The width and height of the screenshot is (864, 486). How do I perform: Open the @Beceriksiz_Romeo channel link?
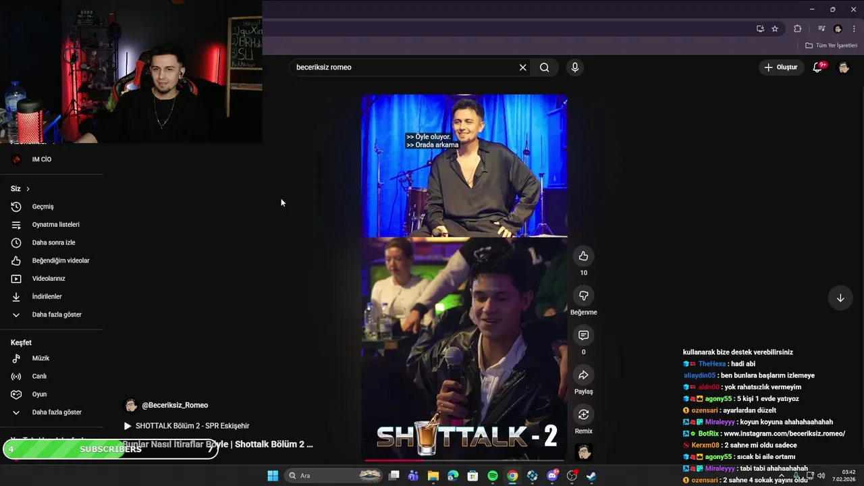point(175,405)
